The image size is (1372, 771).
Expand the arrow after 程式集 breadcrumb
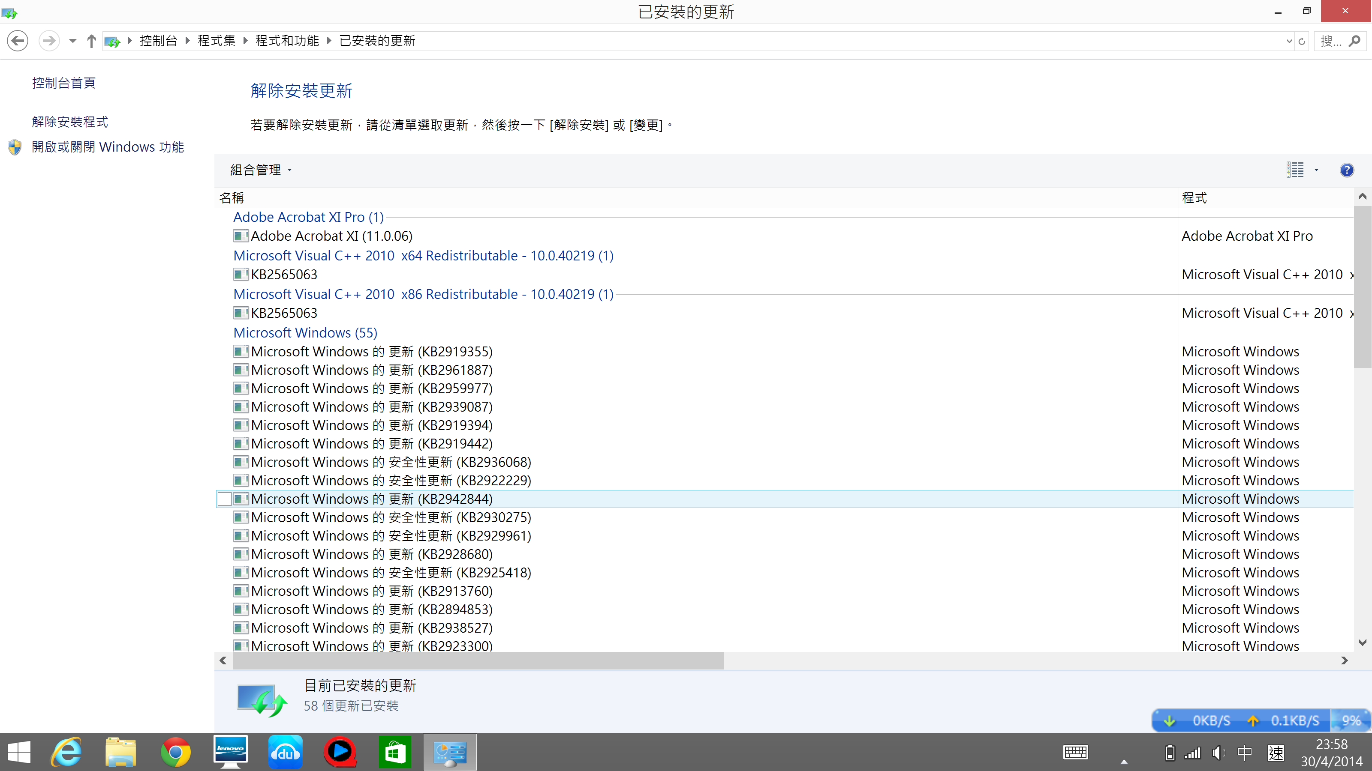pyautogui.click(x=246, y=41)
